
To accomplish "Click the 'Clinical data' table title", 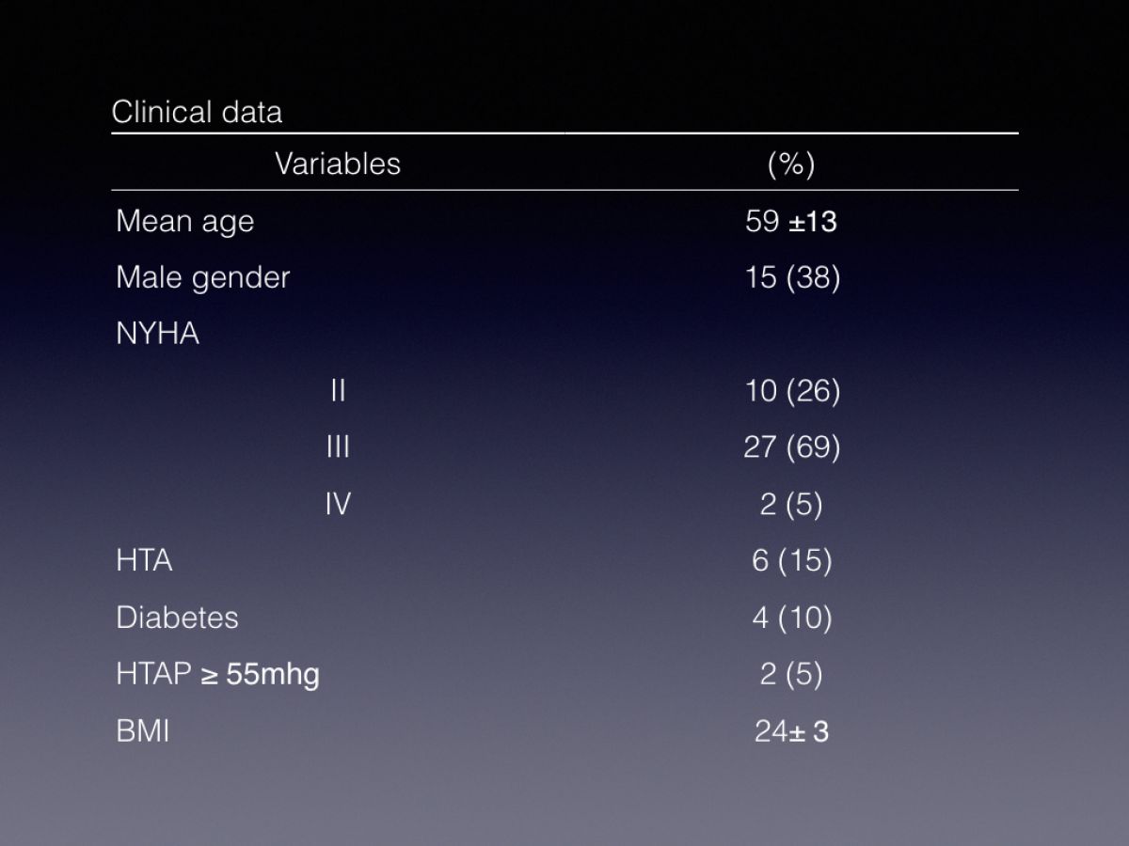I will click(197, 112).
